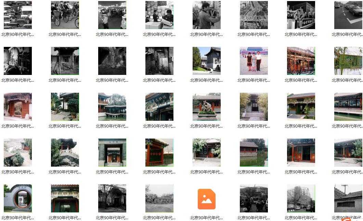The image size is (363, 221).
Task: Open the cyclists wearing masks photo
Action: [x=65, y=15]
